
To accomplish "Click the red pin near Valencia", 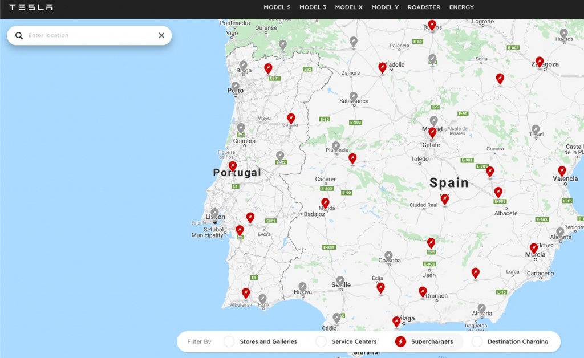I will 562,170.
